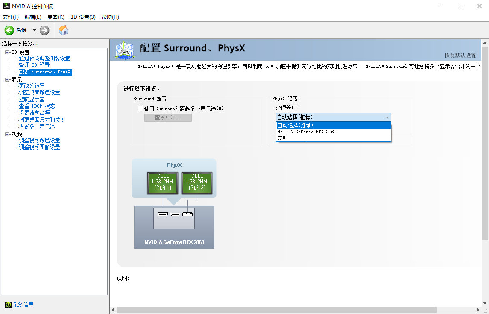Click the Surround PhysX header icon
Image resolution: width=489 pixels, height=314 pixels.
(x=125, y=50)
